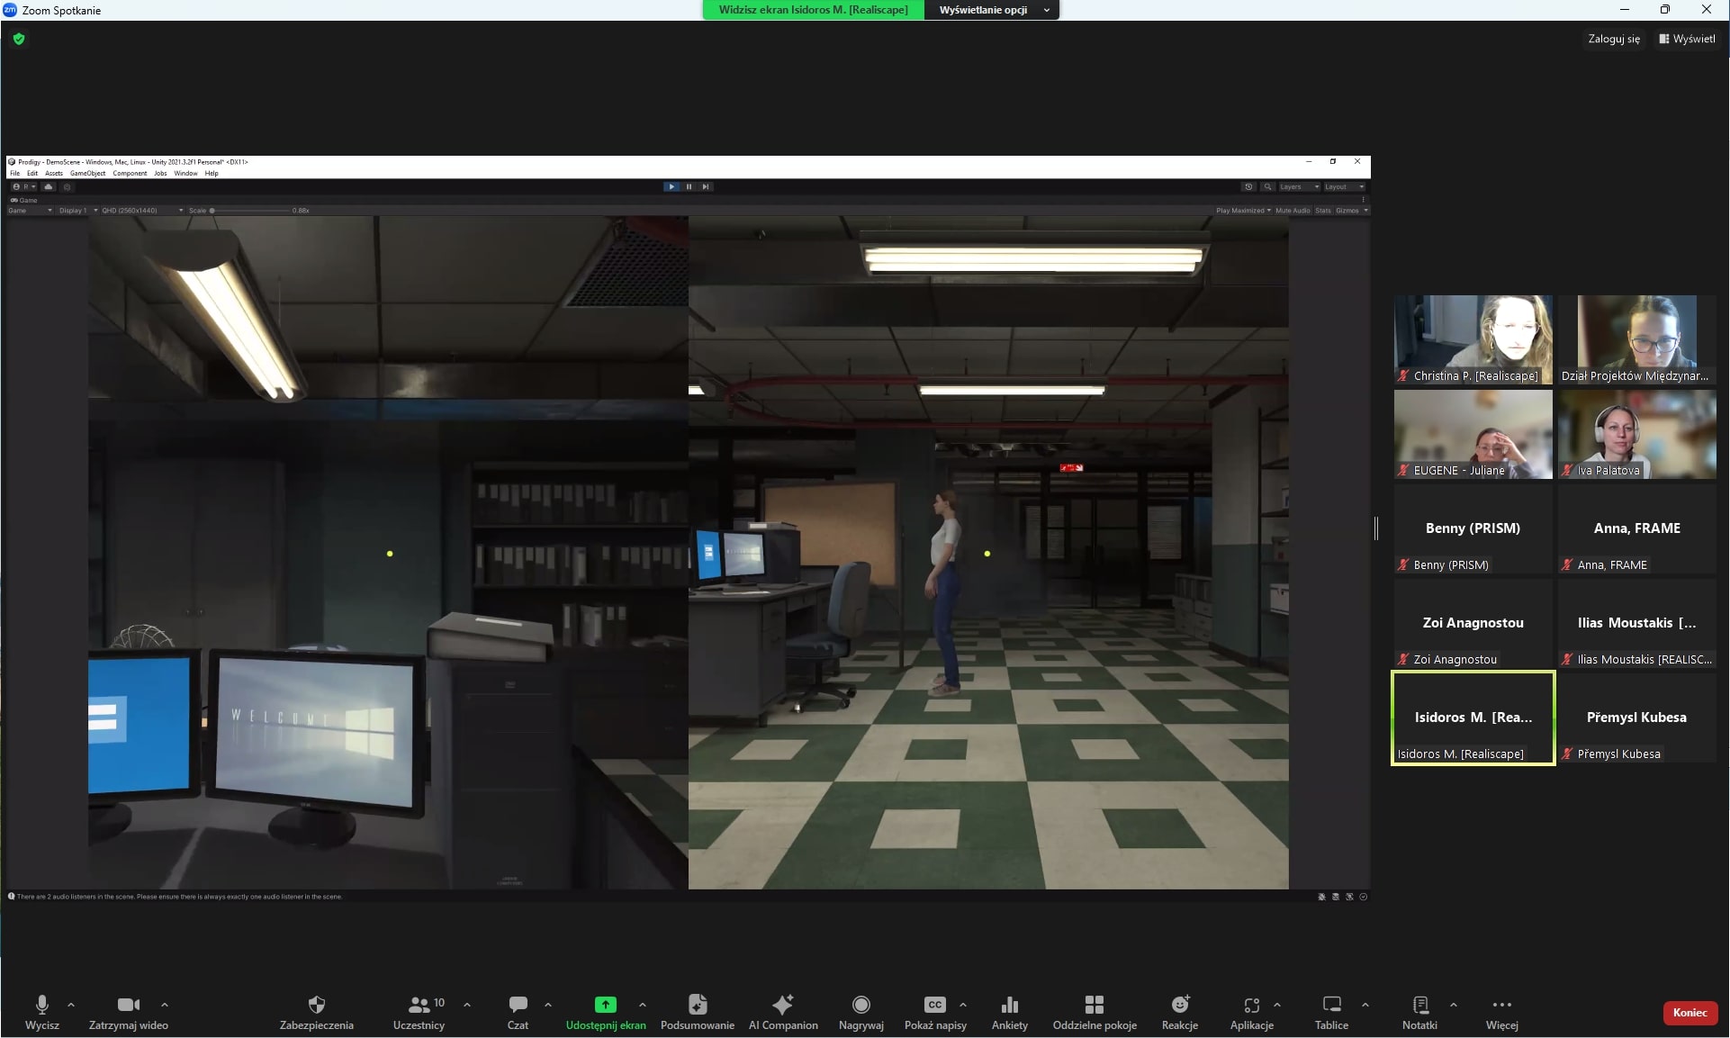Open Reakcje reactions smiley icon

tap(1179, 1005)
